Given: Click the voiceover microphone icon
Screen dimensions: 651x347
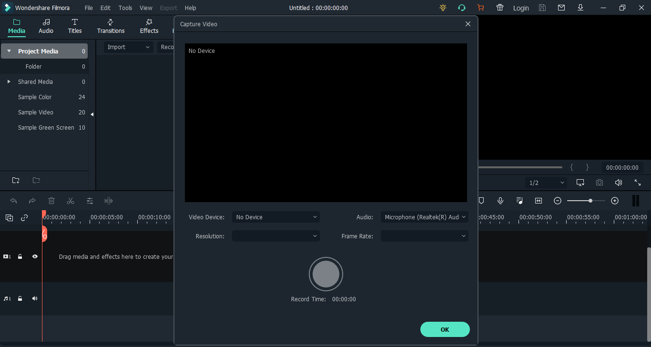Looking at the screenshot, I should pyautogui.click(x=500, y=201).
